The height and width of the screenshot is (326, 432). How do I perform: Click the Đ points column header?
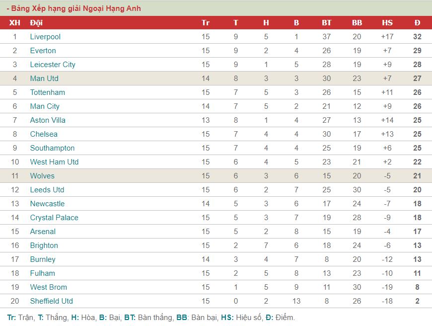pos(417,23)
